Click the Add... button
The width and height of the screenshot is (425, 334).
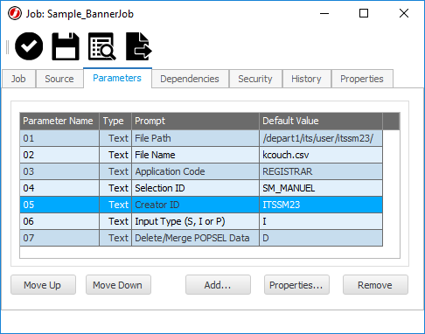(x=218, y=285)
